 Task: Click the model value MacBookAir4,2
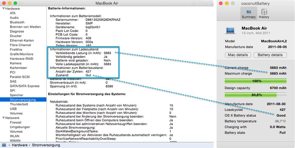coord(274,41)
